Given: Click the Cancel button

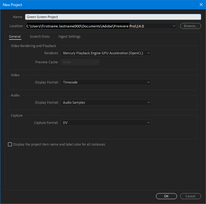Looking at the screenshot, I should coord(191,196).
